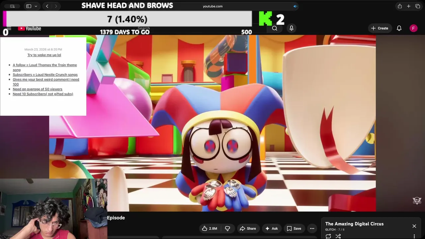Click the youtube.com address bar
Image resolution: width=425 pixels, height=239 pixels.
coord(213,6)
